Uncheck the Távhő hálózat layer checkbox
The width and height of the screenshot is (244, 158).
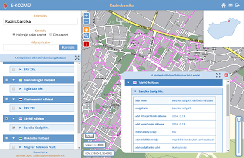click(6, 118)
